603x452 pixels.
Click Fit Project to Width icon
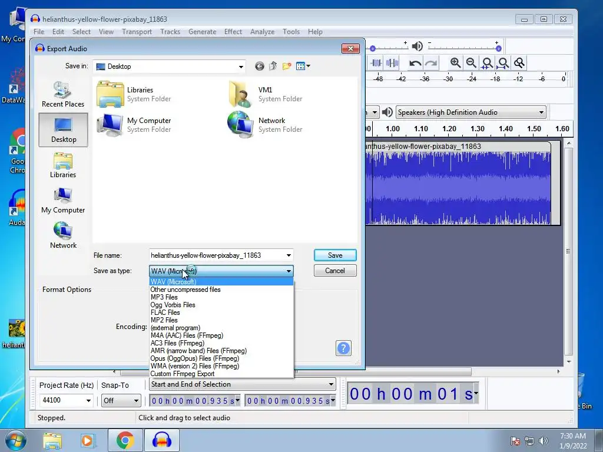[503, 63]
